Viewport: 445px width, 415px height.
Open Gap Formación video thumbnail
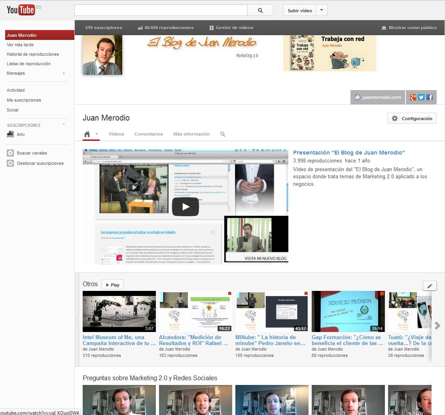(348, 311)
